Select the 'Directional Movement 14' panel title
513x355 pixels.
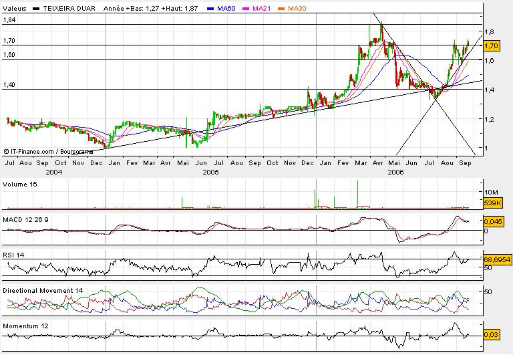(x=43, y=290)
